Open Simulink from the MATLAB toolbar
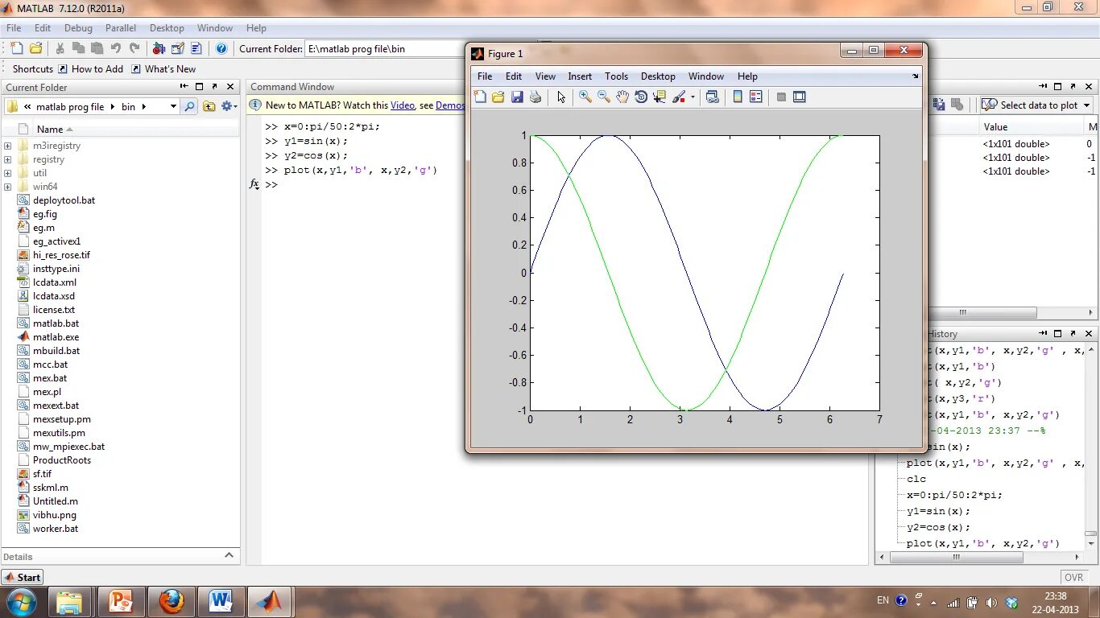 (x=159, y=48)
